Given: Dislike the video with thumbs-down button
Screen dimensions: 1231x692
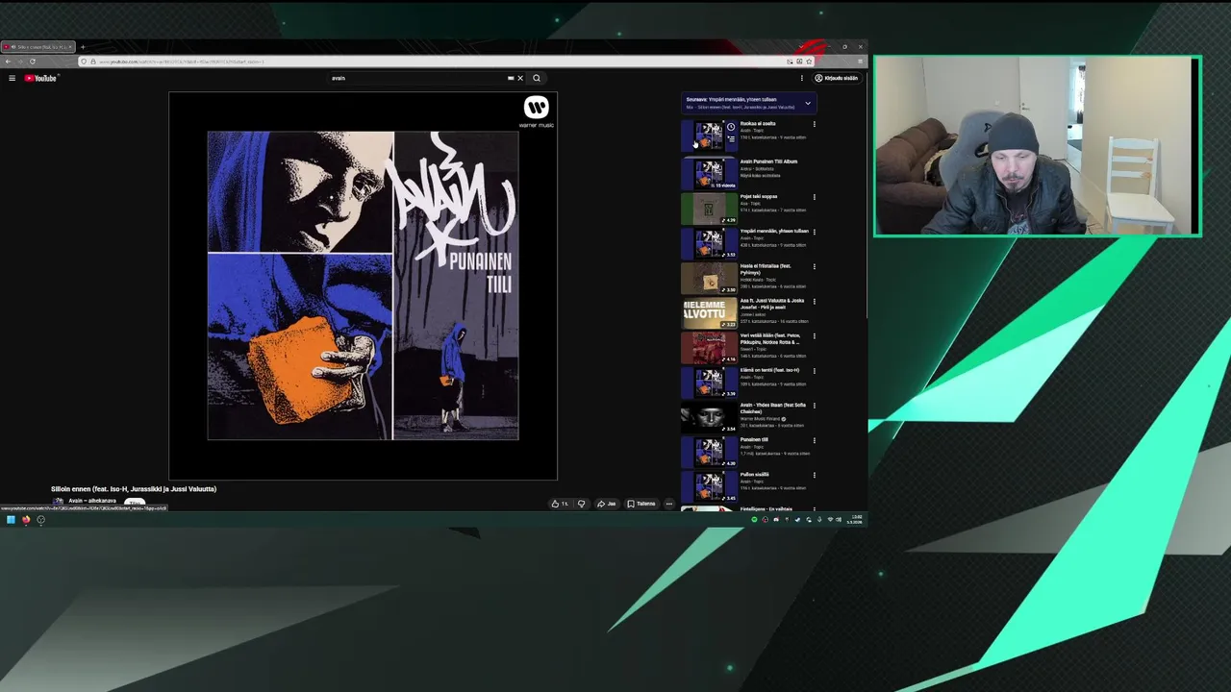Looking at the screenshot, I should click(581, 504).
